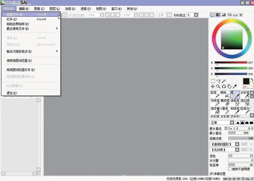Viewport: 254px width, 181px height.
Task: Click 打开 to open a file
Action: 12,19
